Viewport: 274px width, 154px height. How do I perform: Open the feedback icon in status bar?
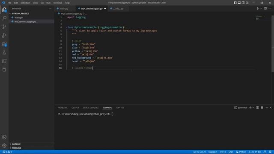coord(265,152)
